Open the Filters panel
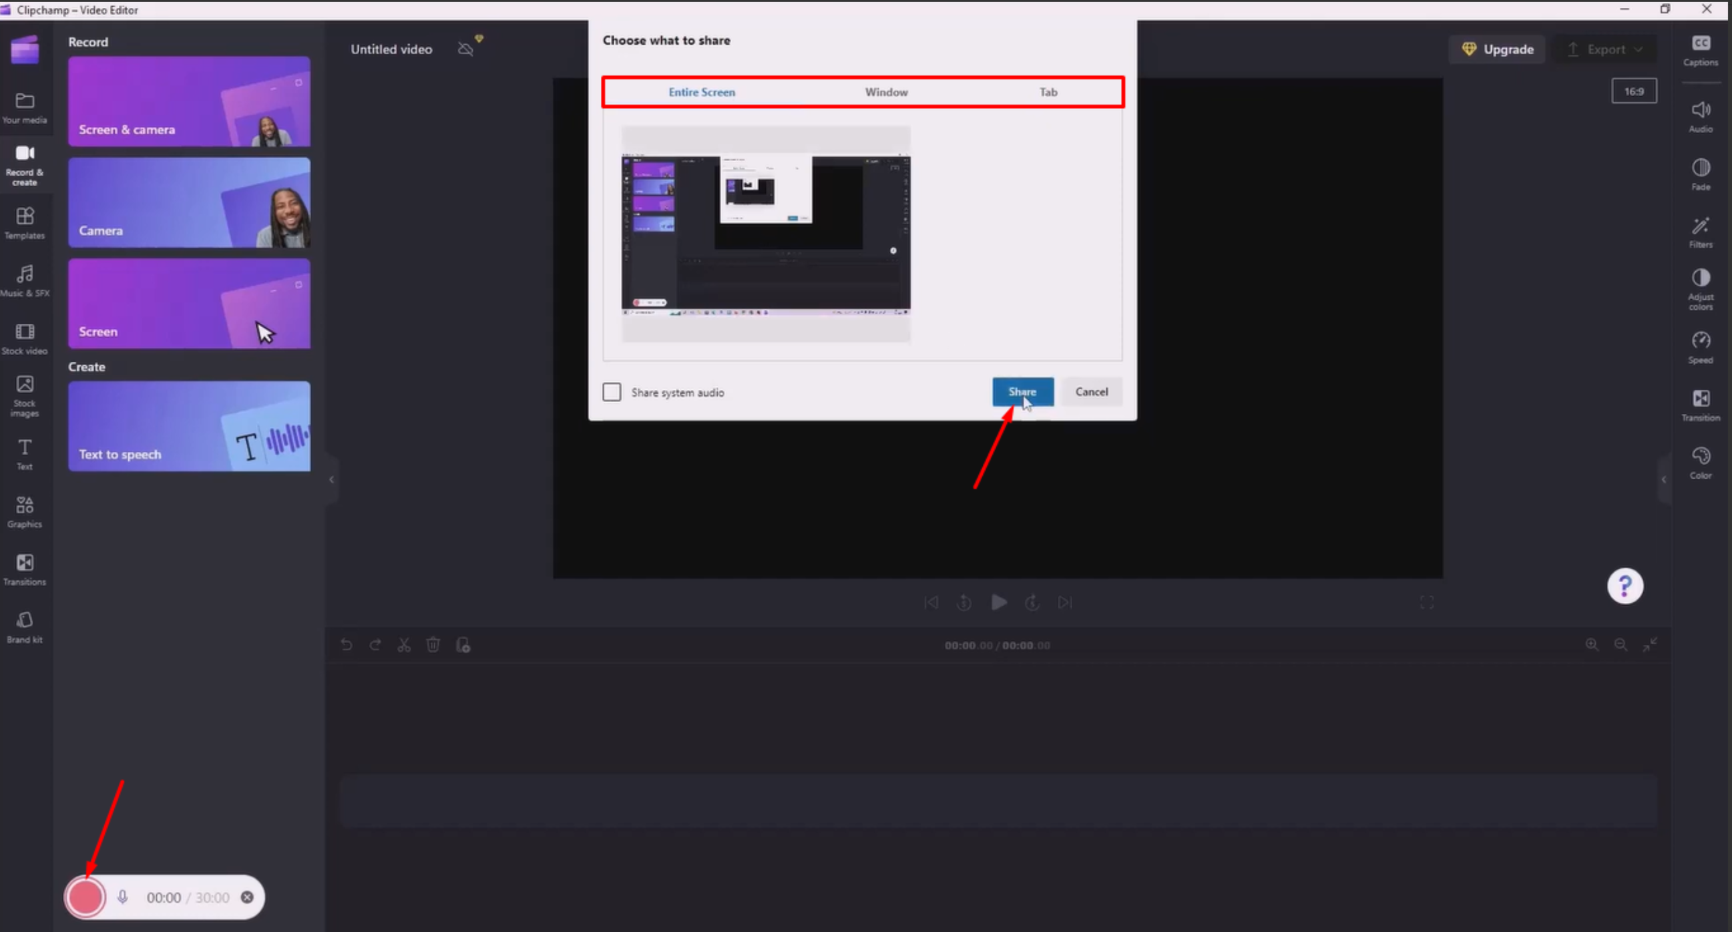Screen dimensions: 1732x932 [x=1701, y=232]
